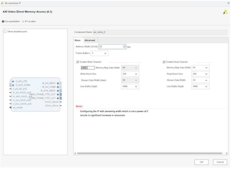Click the horizontal scrollbar below the settings

click(150, 153)
